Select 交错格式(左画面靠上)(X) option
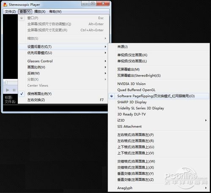Viewport: 211px width, 193px height. click(159, 167)
